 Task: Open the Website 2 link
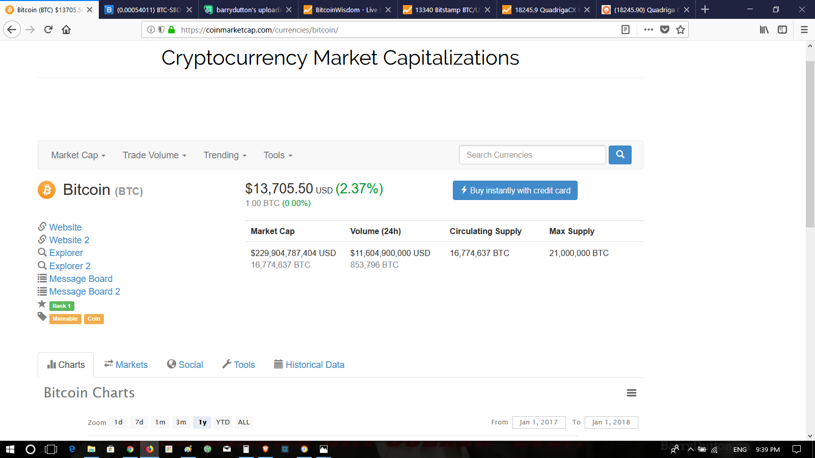point(69,240)
